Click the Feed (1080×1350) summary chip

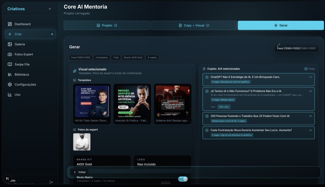[x=80, y=57]
